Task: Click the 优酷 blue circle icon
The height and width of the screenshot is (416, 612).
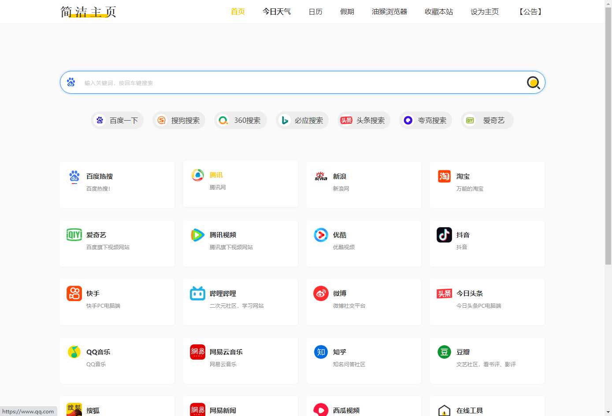Action: pos(321,235)
